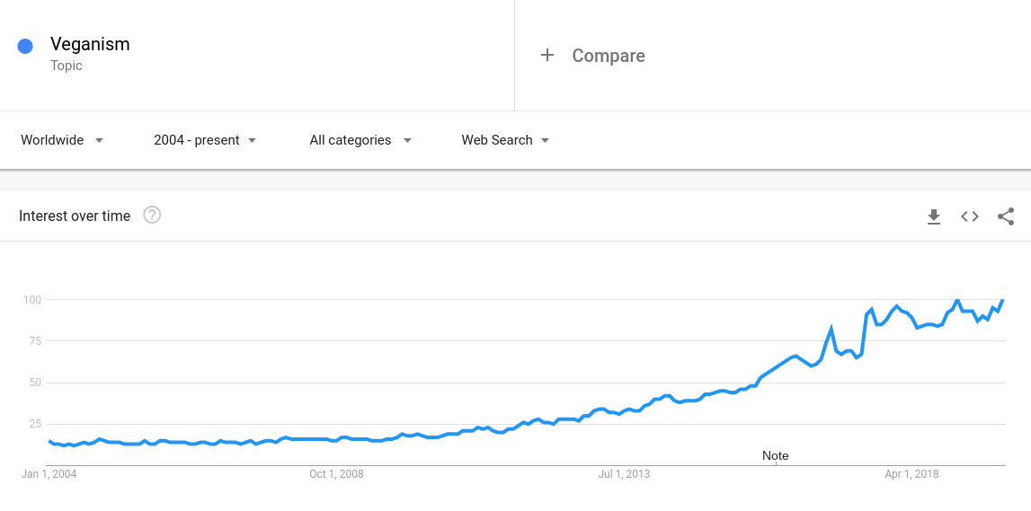
Task: Click the Interest over time heading
Action: pyautogui.click(x=75, y=216)
